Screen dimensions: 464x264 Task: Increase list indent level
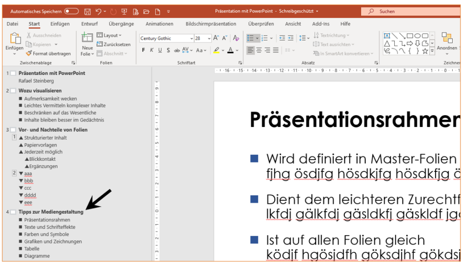[290, 38]
